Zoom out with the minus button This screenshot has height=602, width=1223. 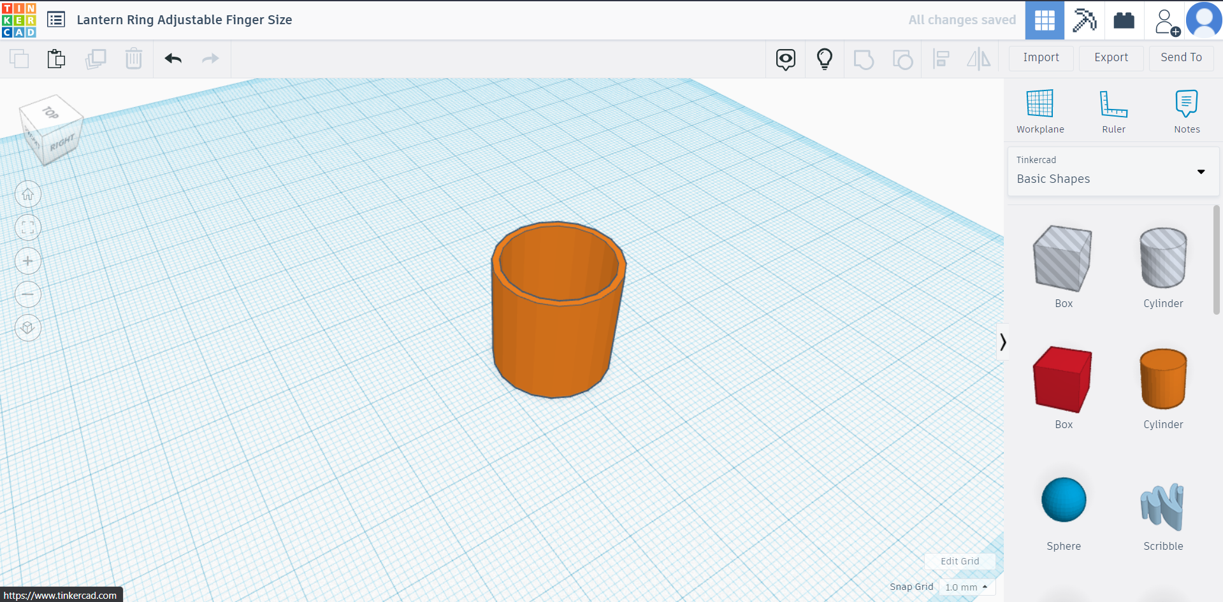pos(28,294)
